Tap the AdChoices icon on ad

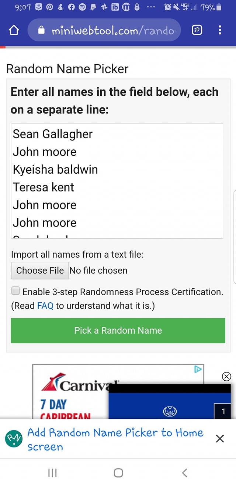[198, 370]
